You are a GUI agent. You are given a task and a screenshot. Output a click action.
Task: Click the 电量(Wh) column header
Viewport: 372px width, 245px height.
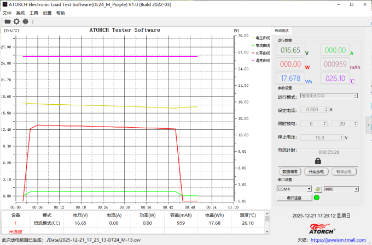click(214, 215)
